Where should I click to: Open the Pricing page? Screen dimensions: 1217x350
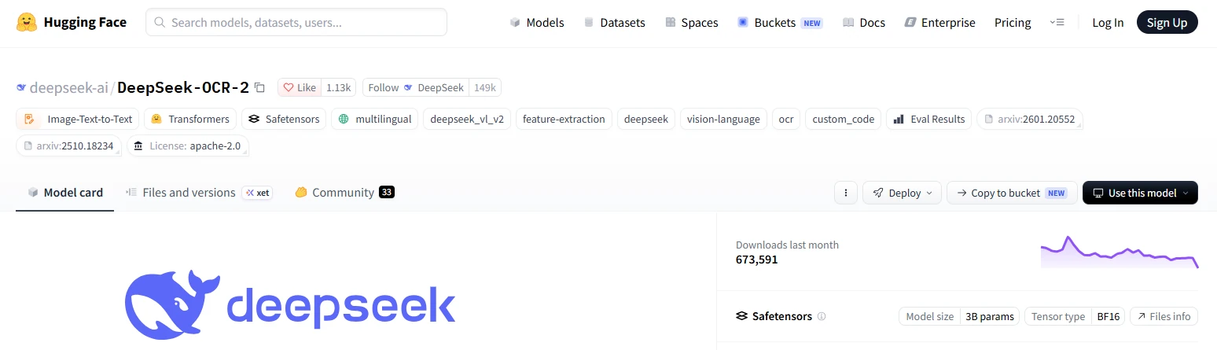tap(1013, 23)
